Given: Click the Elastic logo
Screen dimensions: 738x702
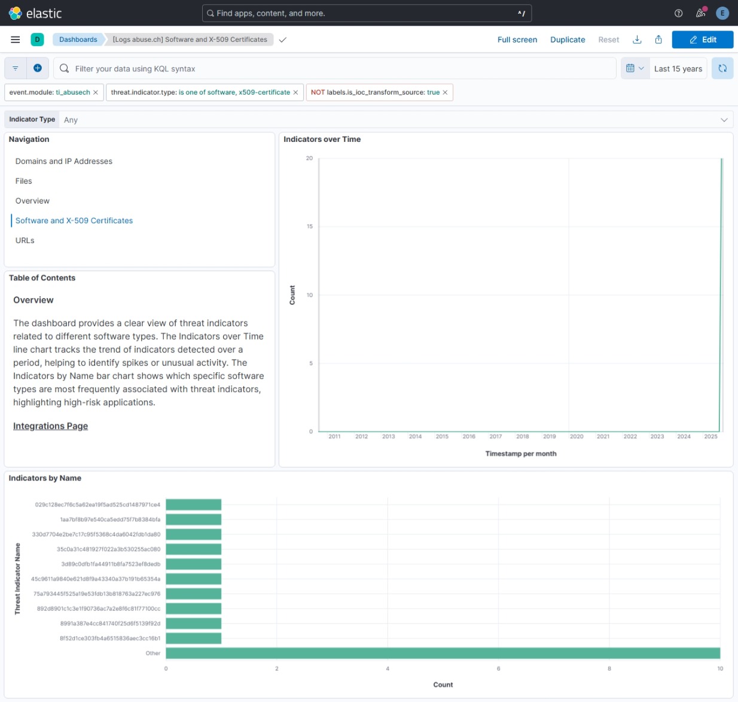Looking at the screenshot, I should point(16,13).
